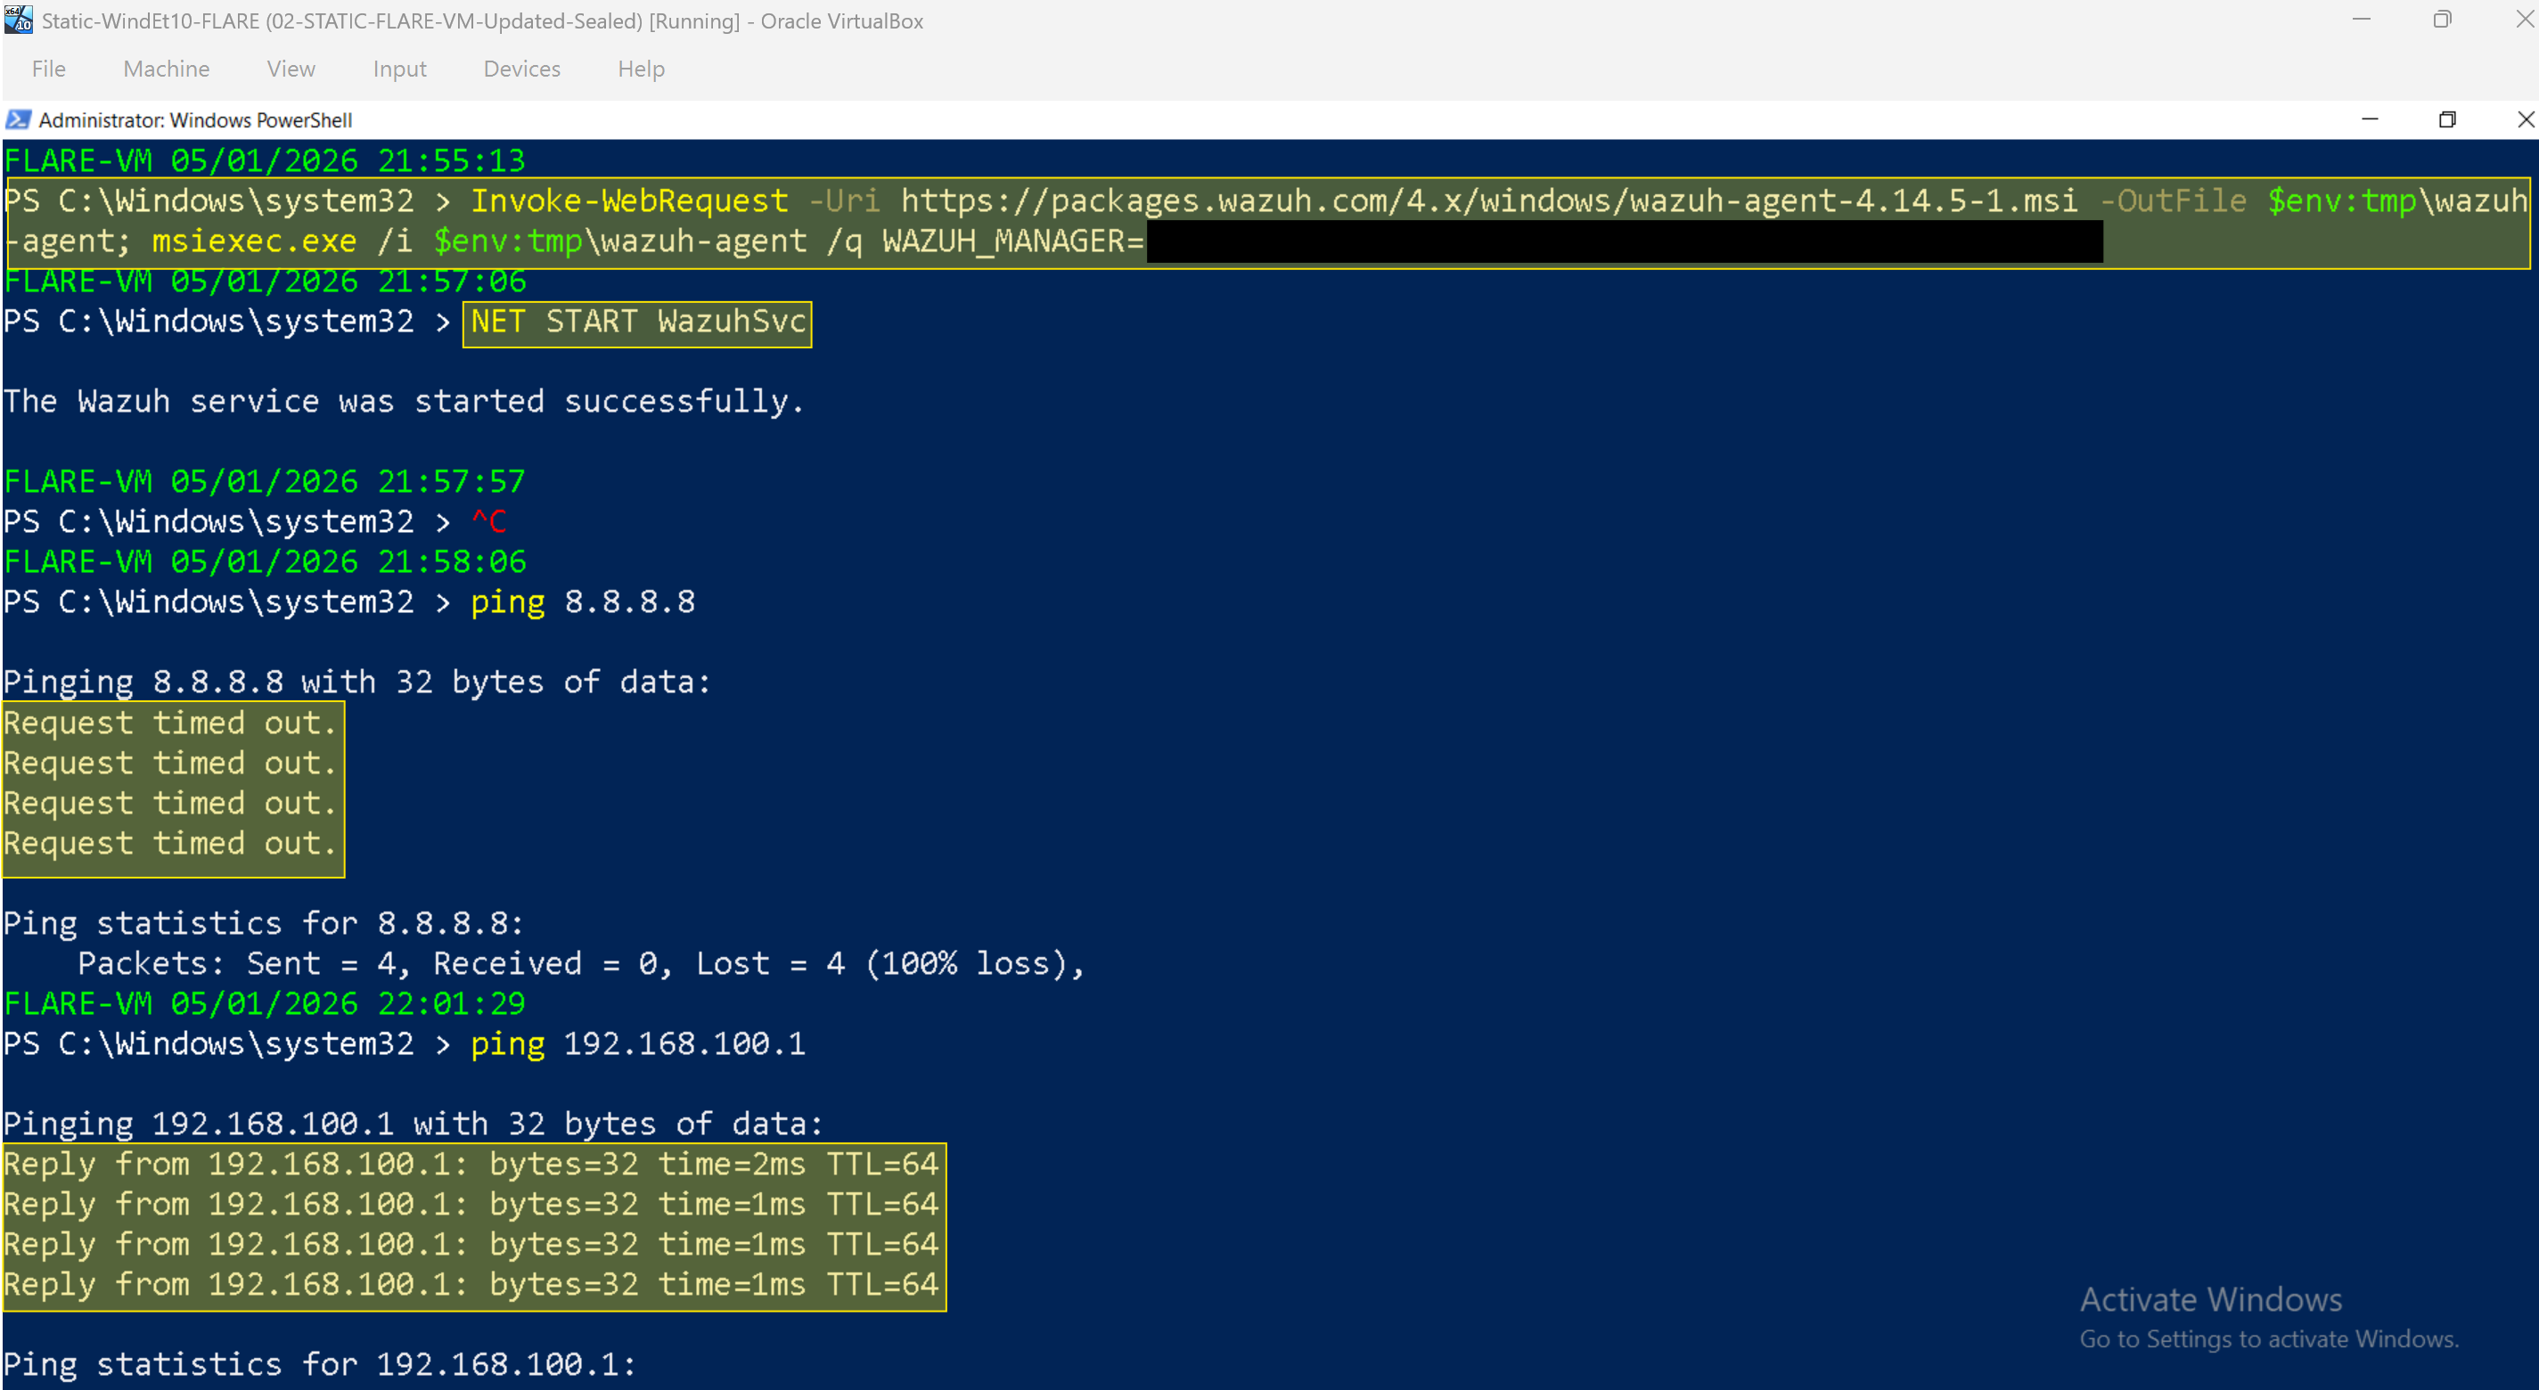Click the 'NET START WazuhSvc' command
Viewport: 2539px width, 1390px height.
click(x=638, y=323)
